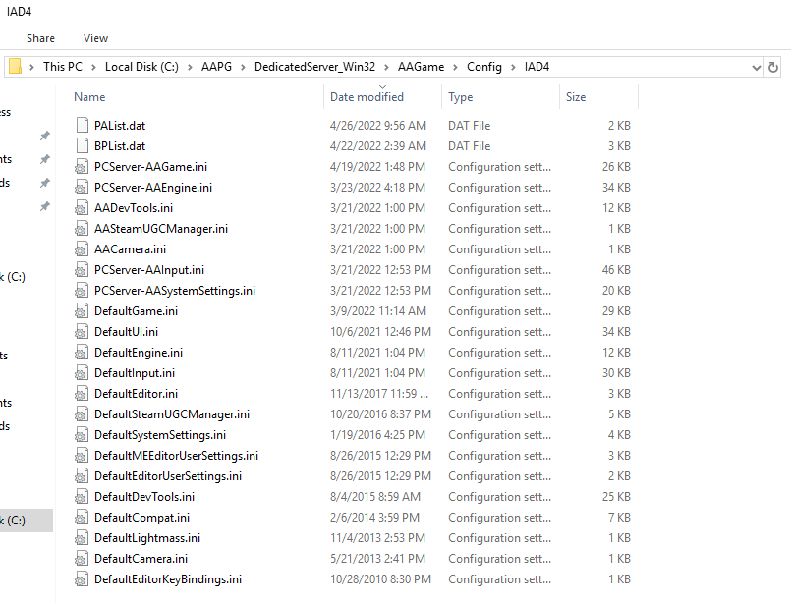This screenshot has height=606, width=791.
Task: Select the PCServer-AAEngine.ini file
Action: tap(152, 188)
